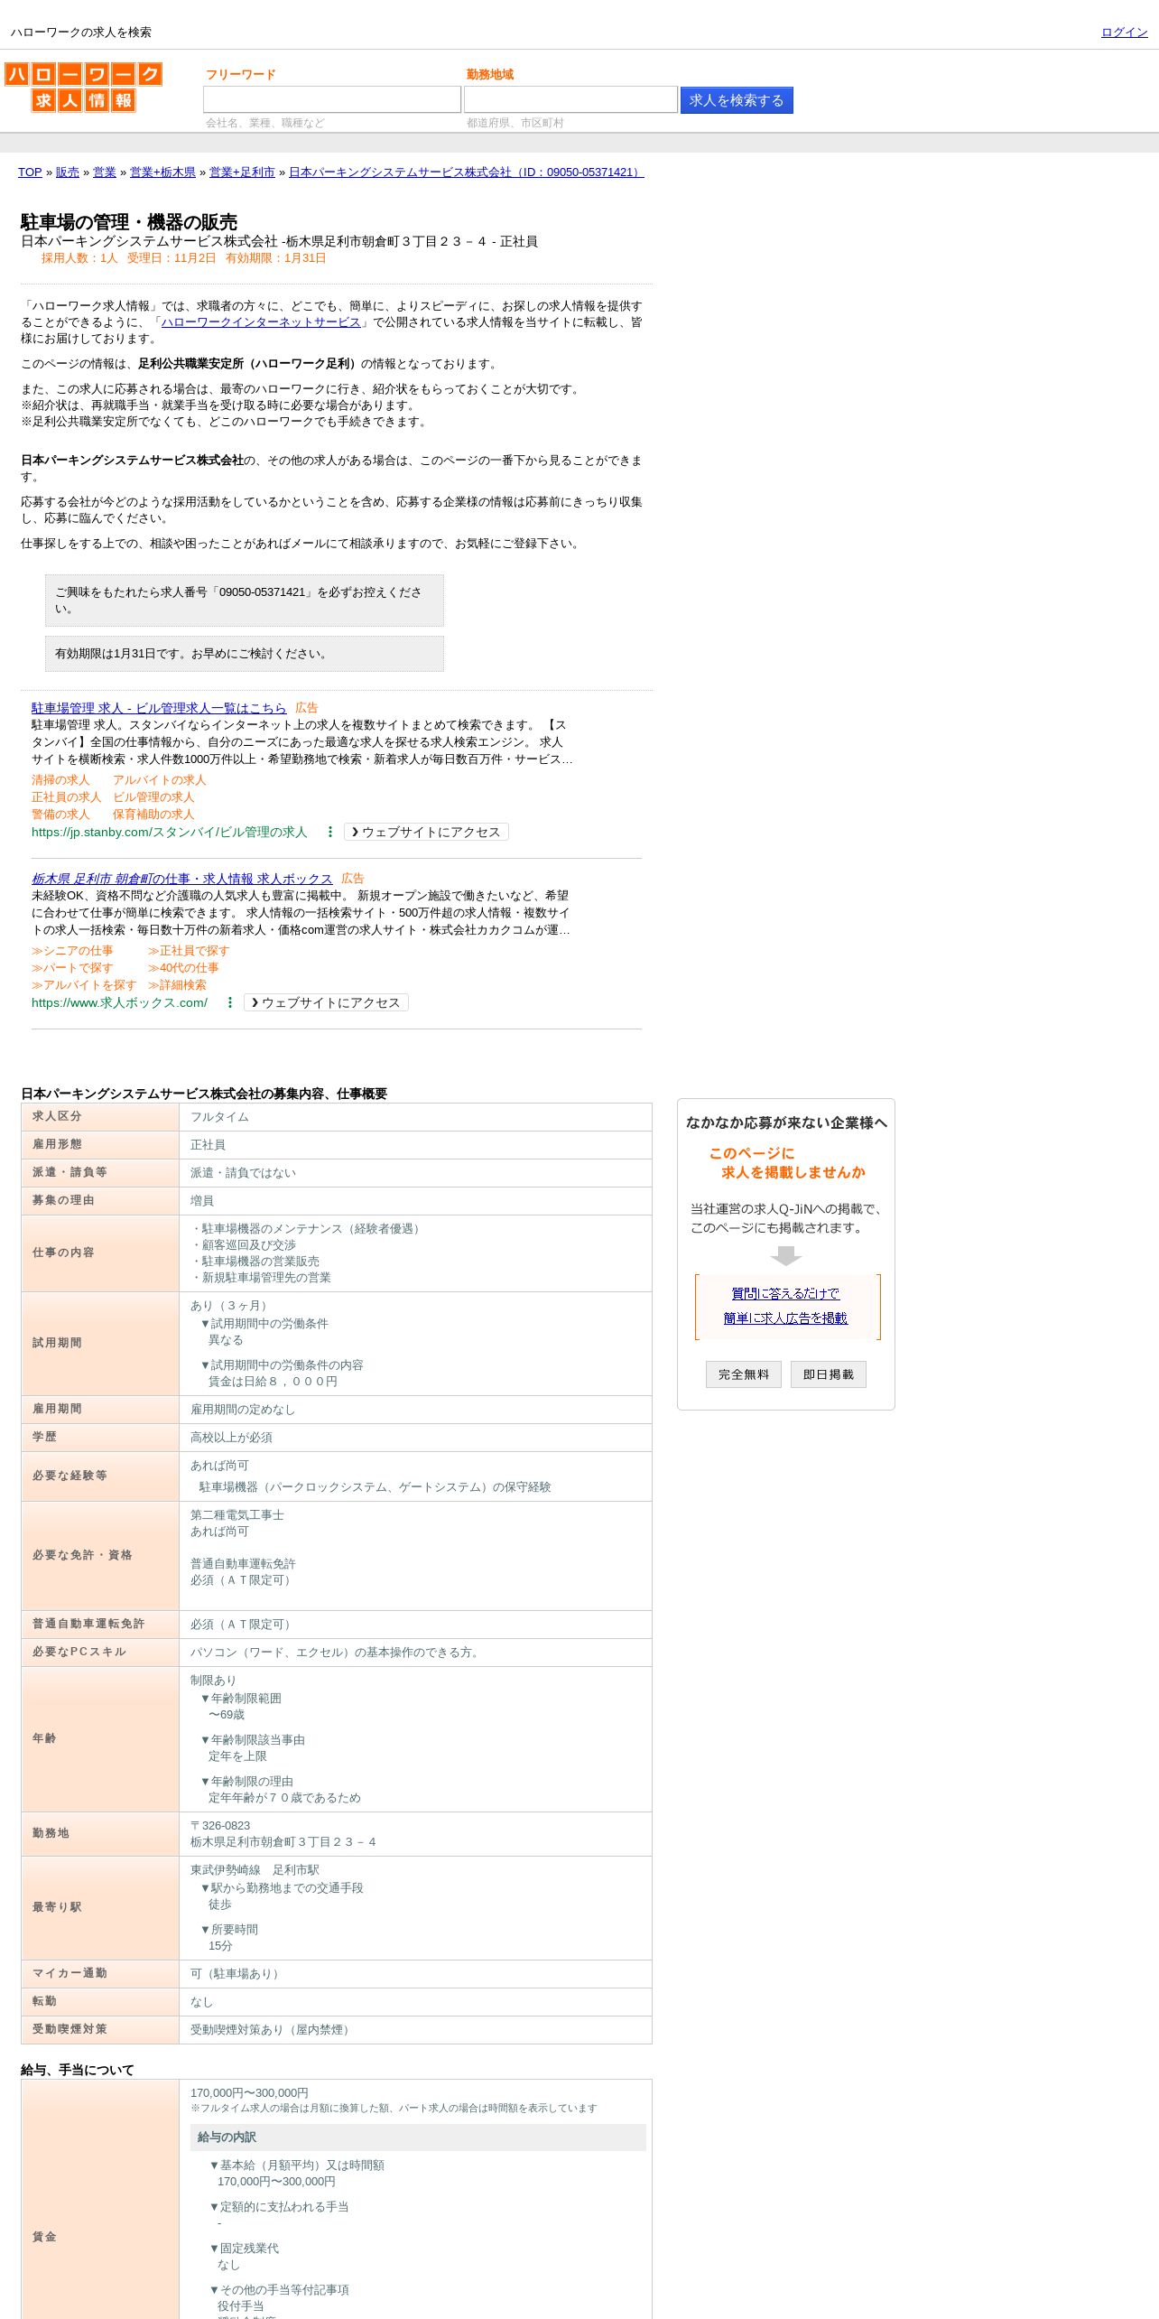Open the 営業+栃木県 breadcrumb link

[162, 172]
